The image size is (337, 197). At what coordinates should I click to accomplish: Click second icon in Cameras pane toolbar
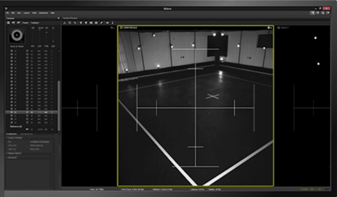click(x=13, y=23)
